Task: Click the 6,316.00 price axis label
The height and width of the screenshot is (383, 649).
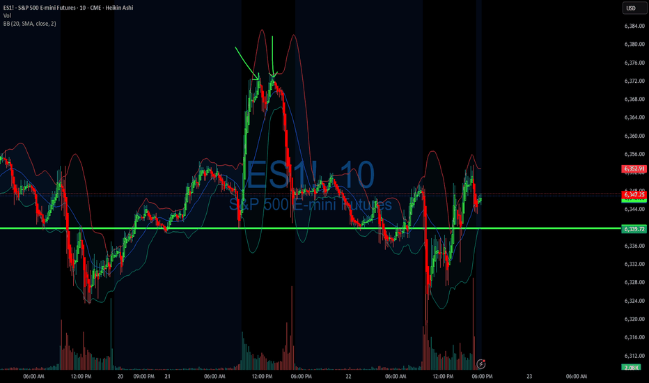Action: click(x=634, y=338)
